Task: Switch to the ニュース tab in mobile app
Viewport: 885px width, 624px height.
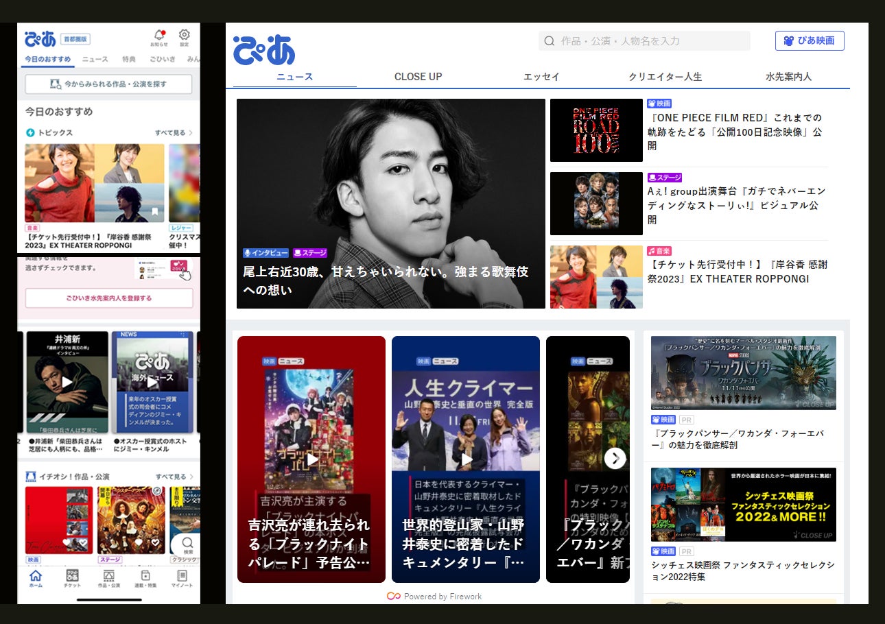Action: tap(95, 60)
